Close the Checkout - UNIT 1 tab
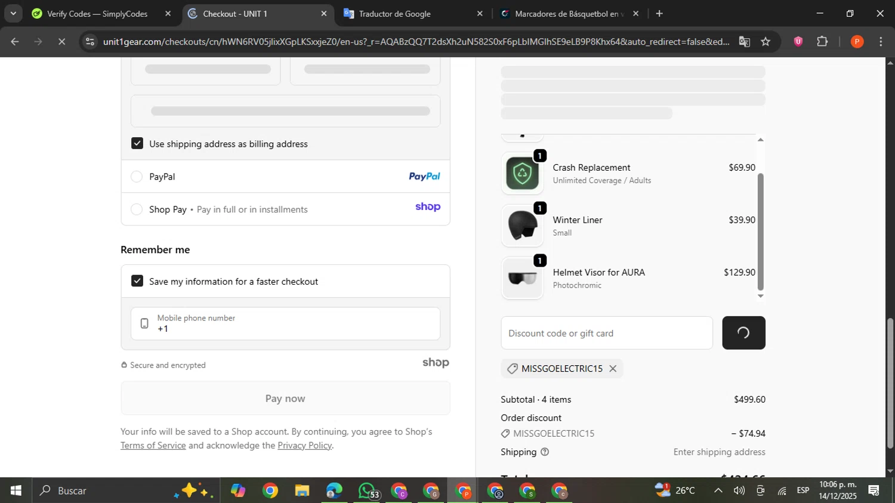The width and height of the screenshot is (895, 503). tap(324, 14)
